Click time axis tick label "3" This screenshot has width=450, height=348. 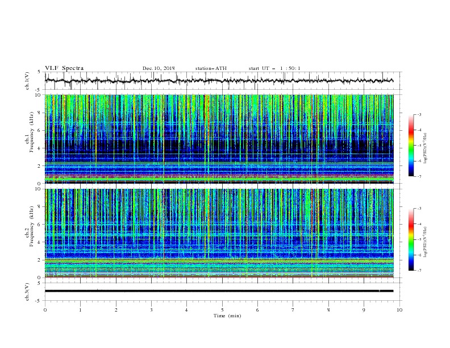pos(151,310)
